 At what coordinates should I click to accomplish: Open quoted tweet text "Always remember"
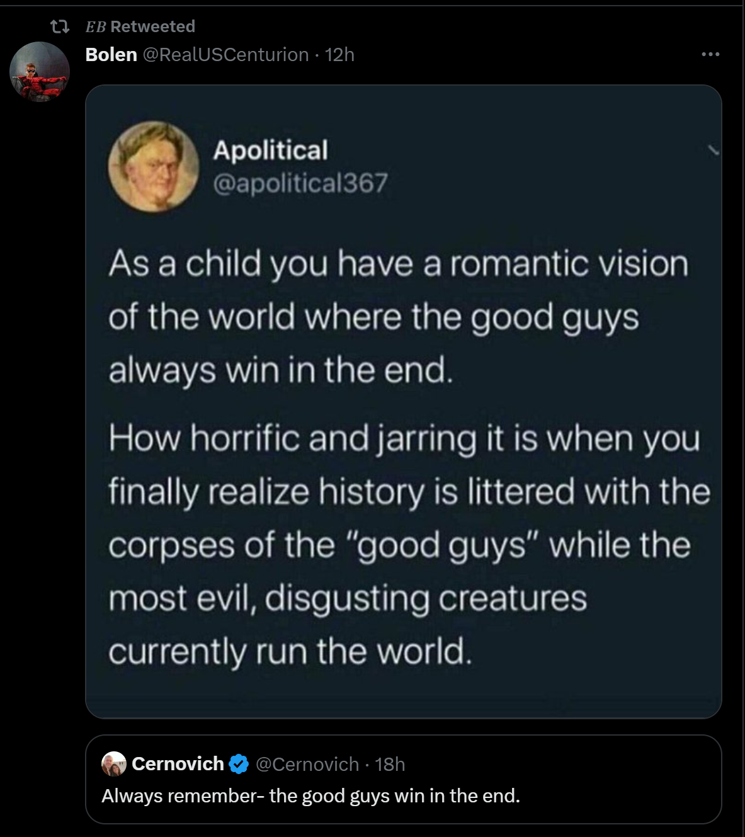click(x=310, y=796)
